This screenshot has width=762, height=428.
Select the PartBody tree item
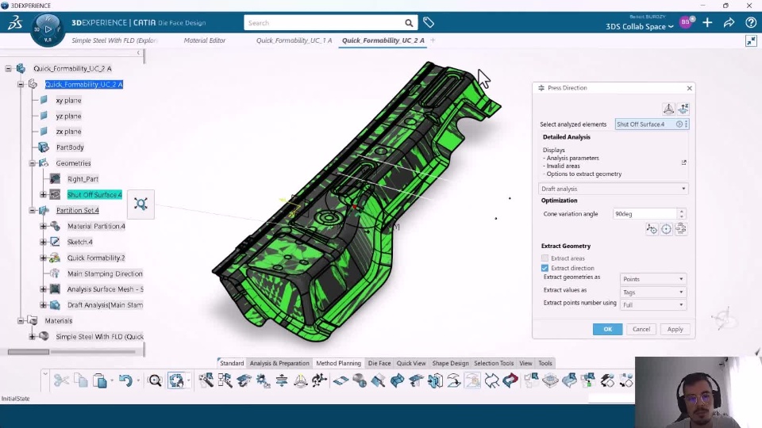point(70,147)
